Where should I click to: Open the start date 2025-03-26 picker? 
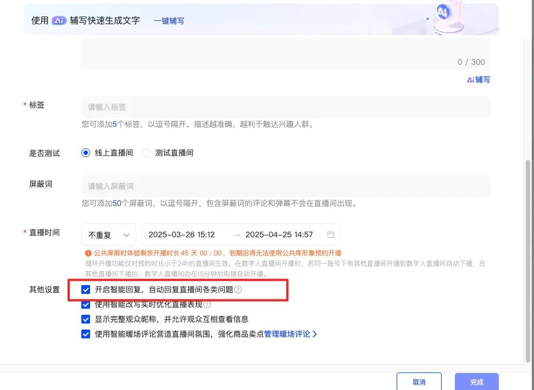click(x=181, y=234)
